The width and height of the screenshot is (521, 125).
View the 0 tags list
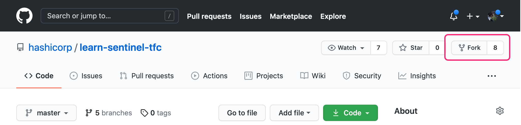156,113
